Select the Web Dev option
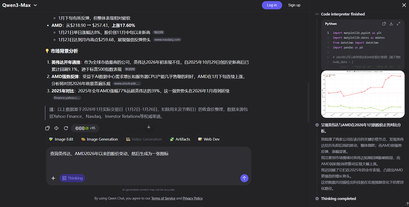Viewport: 409px width, 207px height. click(209, 139)
